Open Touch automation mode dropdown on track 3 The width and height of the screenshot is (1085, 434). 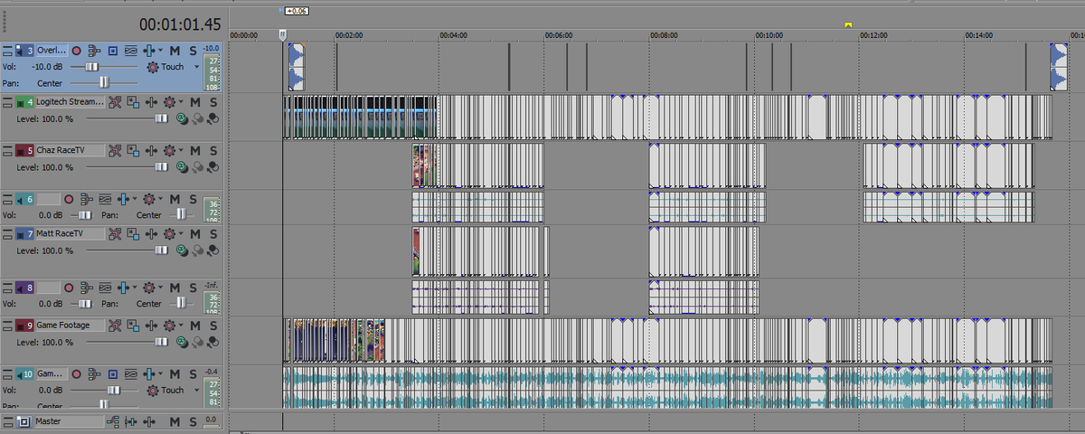coord(196,67)
